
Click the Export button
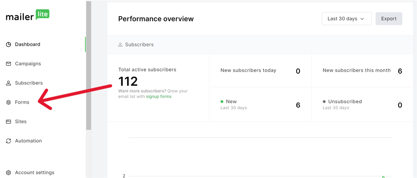point(389,19)
